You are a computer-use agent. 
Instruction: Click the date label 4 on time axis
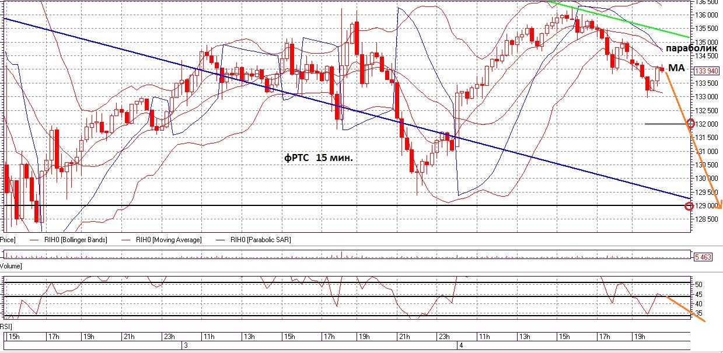point(460,347)
